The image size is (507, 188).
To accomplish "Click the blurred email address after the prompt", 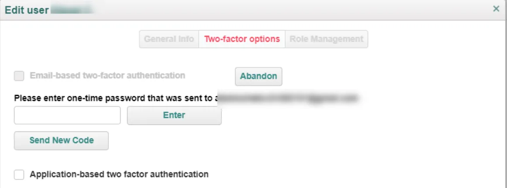I will pos(288,98).
